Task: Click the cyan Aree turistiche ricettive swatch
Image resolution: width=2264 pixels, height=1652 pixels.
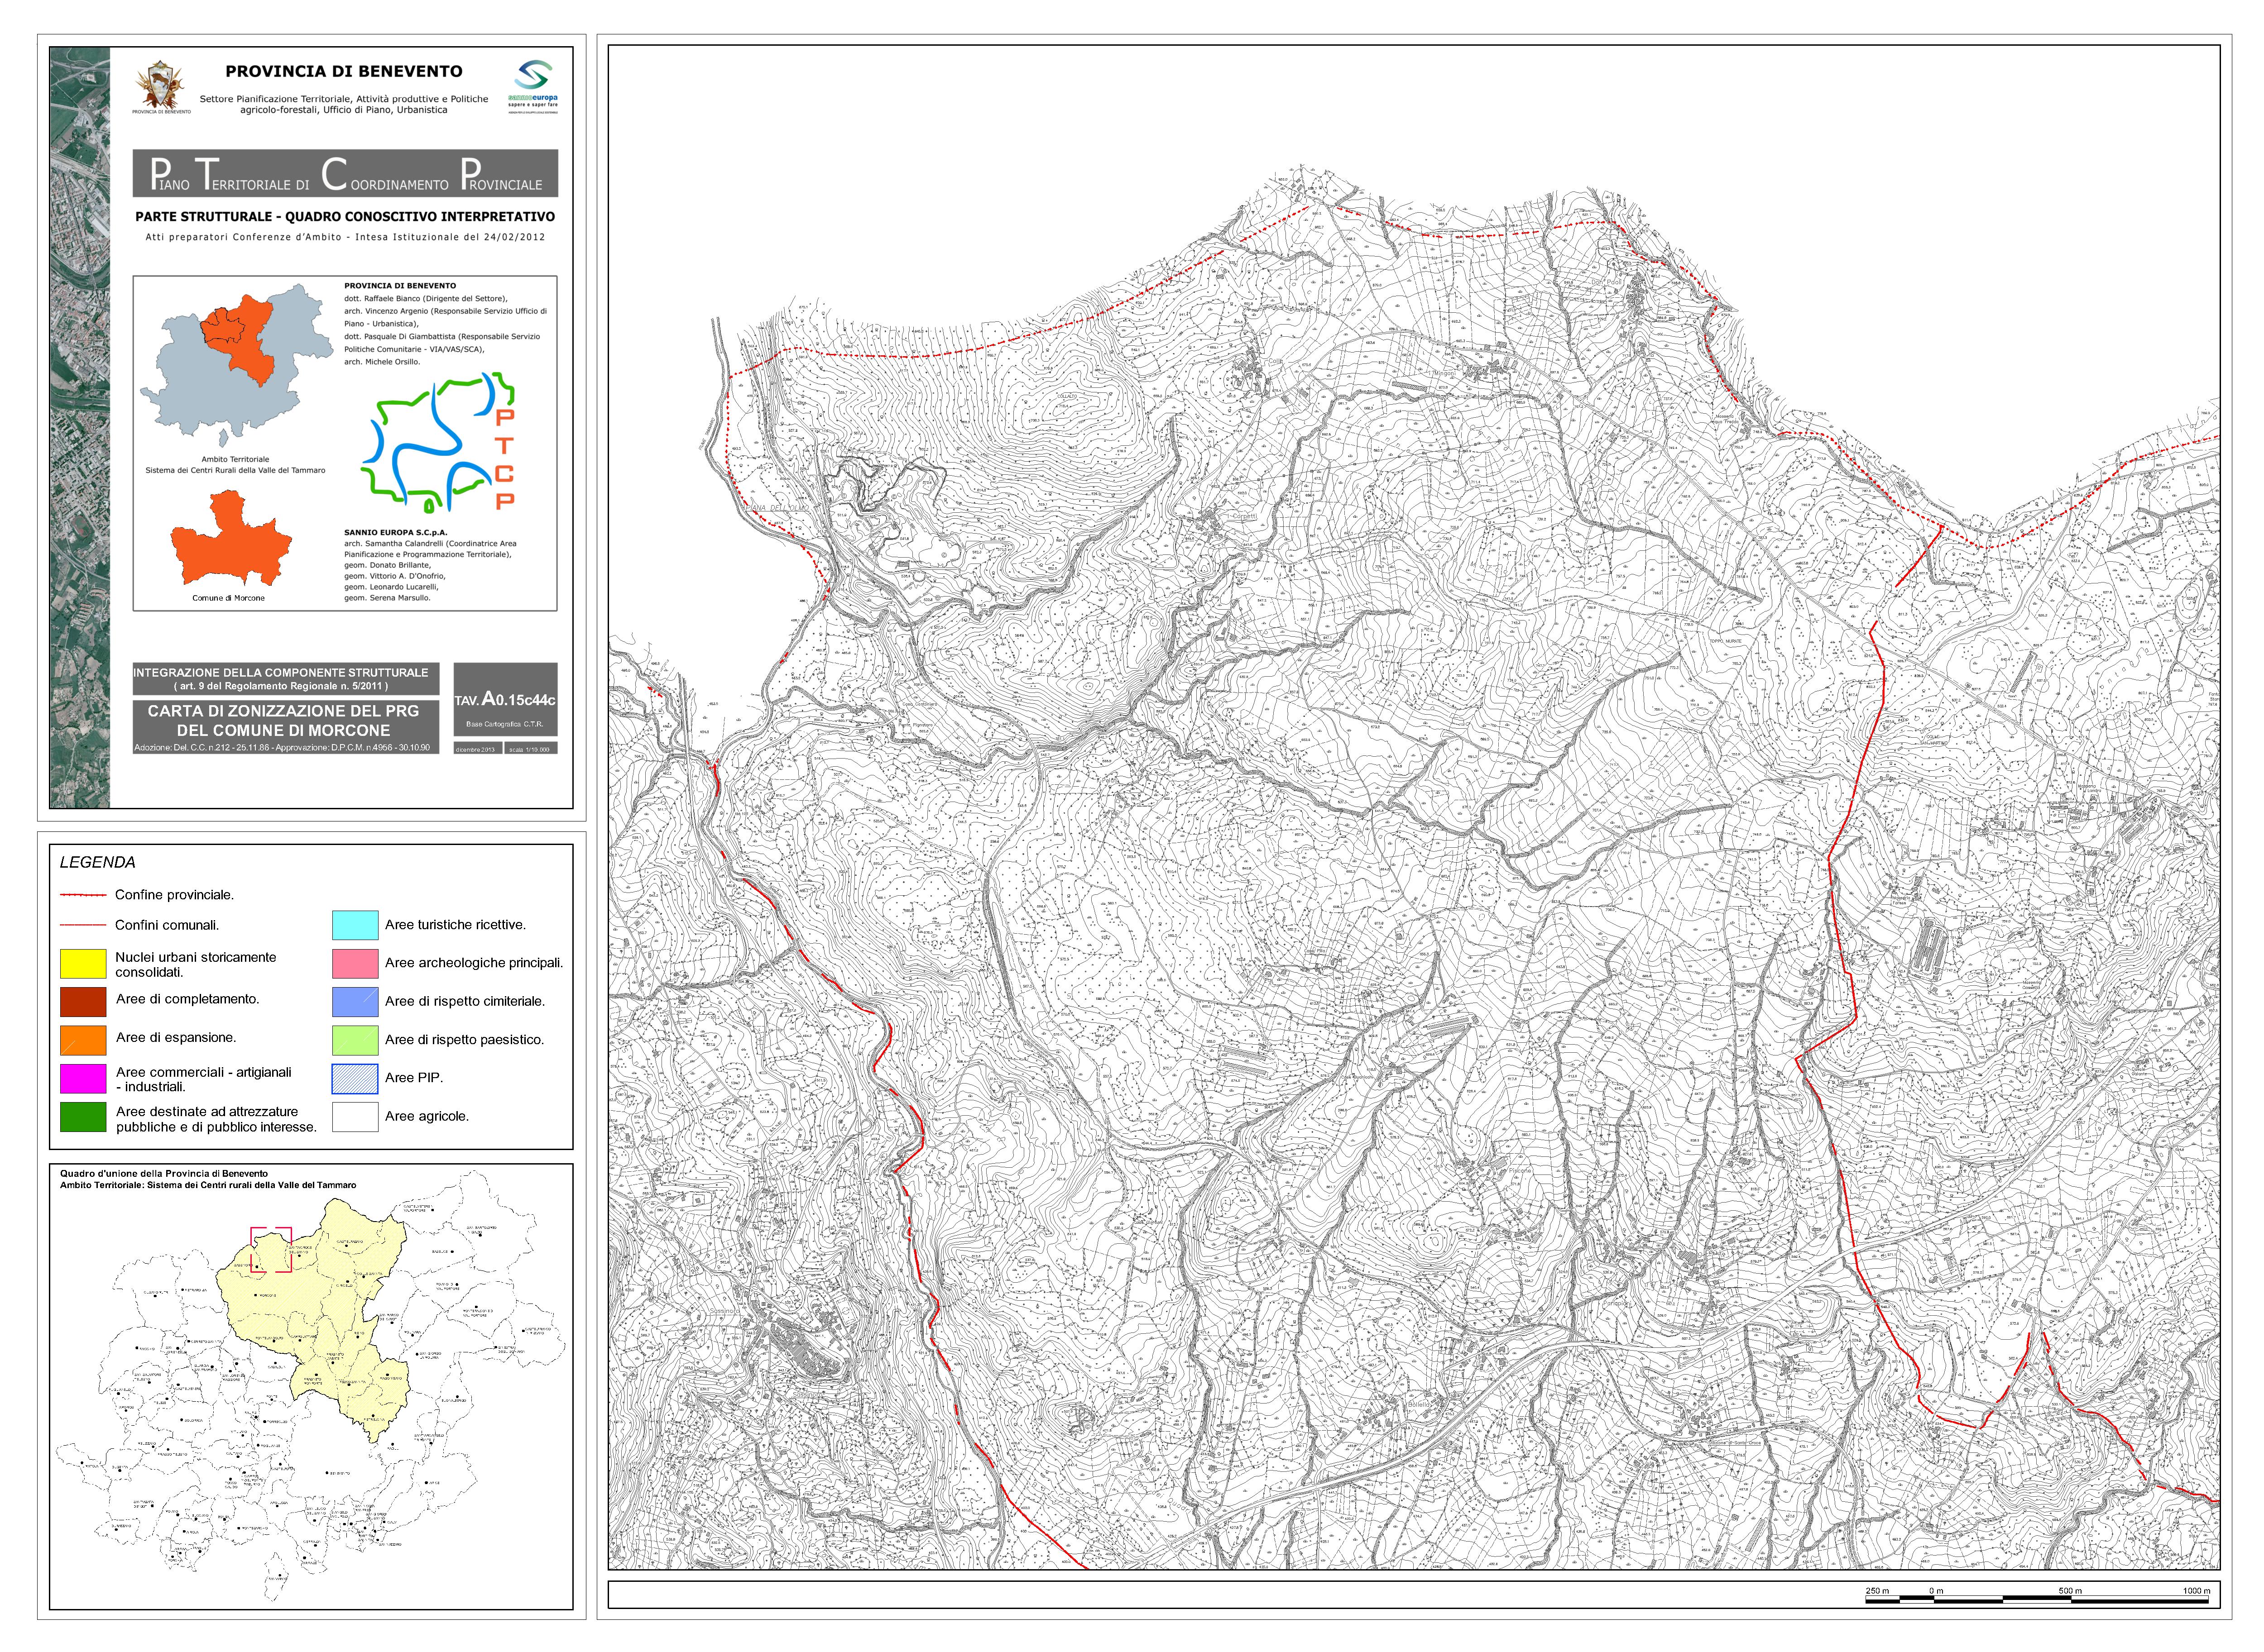Action: (354, 925)
